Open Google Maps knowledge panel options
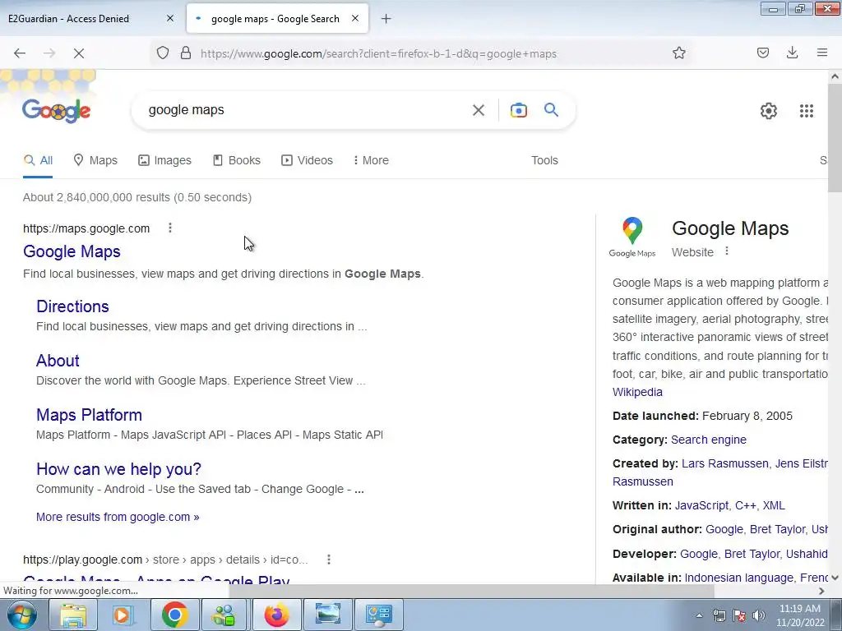Screen dimensions: 842x631 click(727, 251)
